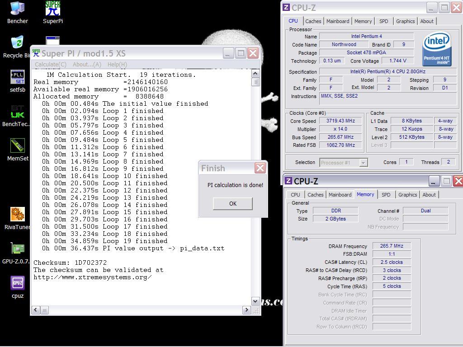
Task: Click the Size 2 GBytes field
Action: 336,219
